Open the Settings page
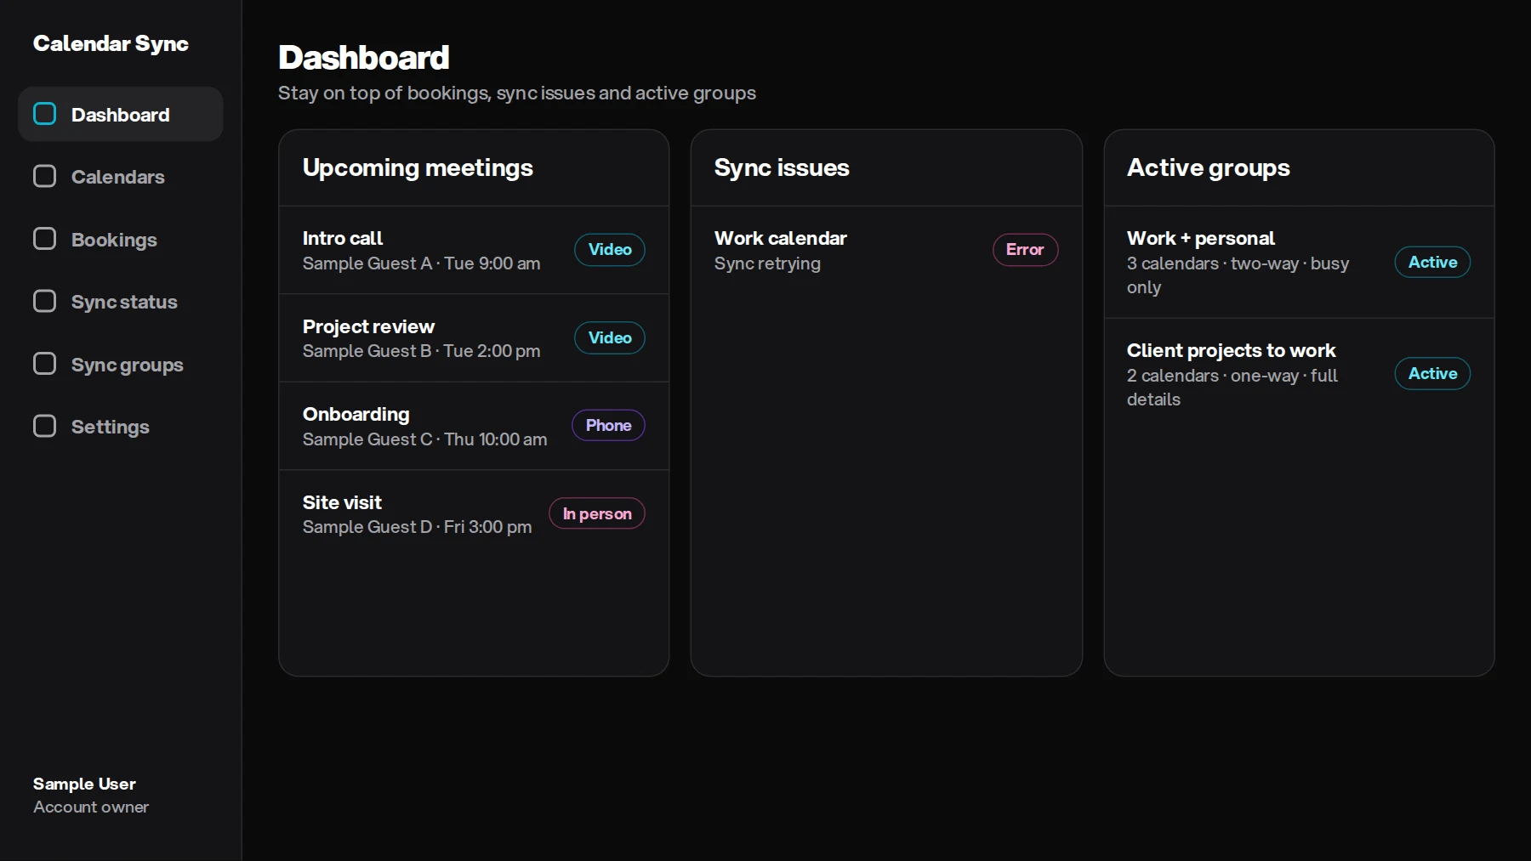This screenshot has height=861, width=1531. [121, 427]
